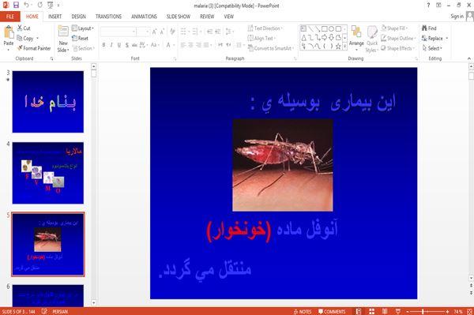Select slide 3 thumbnail
474x315 pixels.
(48, 102)
